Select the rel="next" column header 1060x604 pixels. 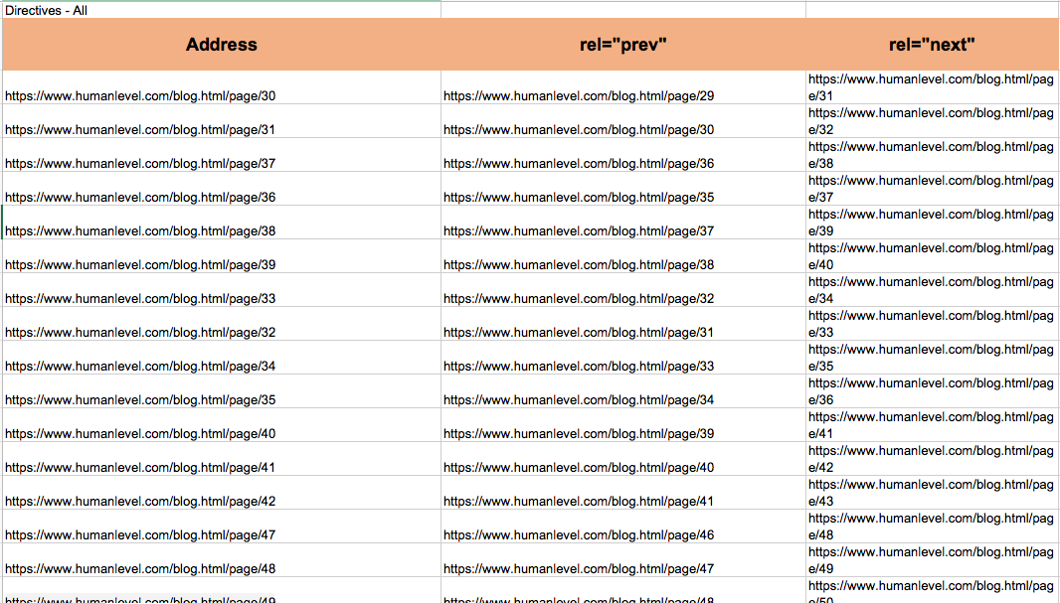(x=932, y=45)
